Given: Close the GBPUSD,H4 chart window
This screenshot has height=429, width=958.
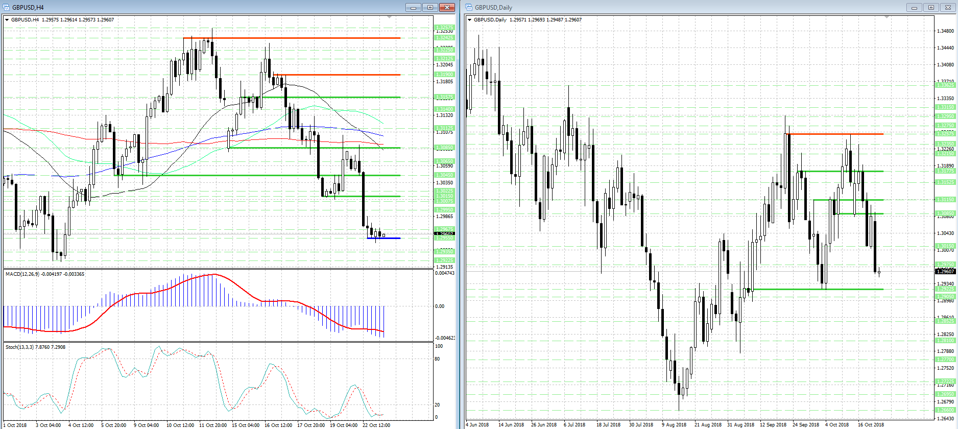Looking at the screenshot, I should click(x=447, y=7).
